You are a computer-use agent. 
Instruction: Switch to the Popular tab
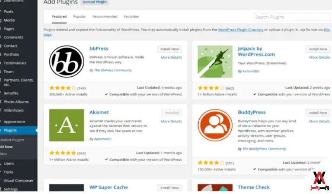click(x=80, y=16)
